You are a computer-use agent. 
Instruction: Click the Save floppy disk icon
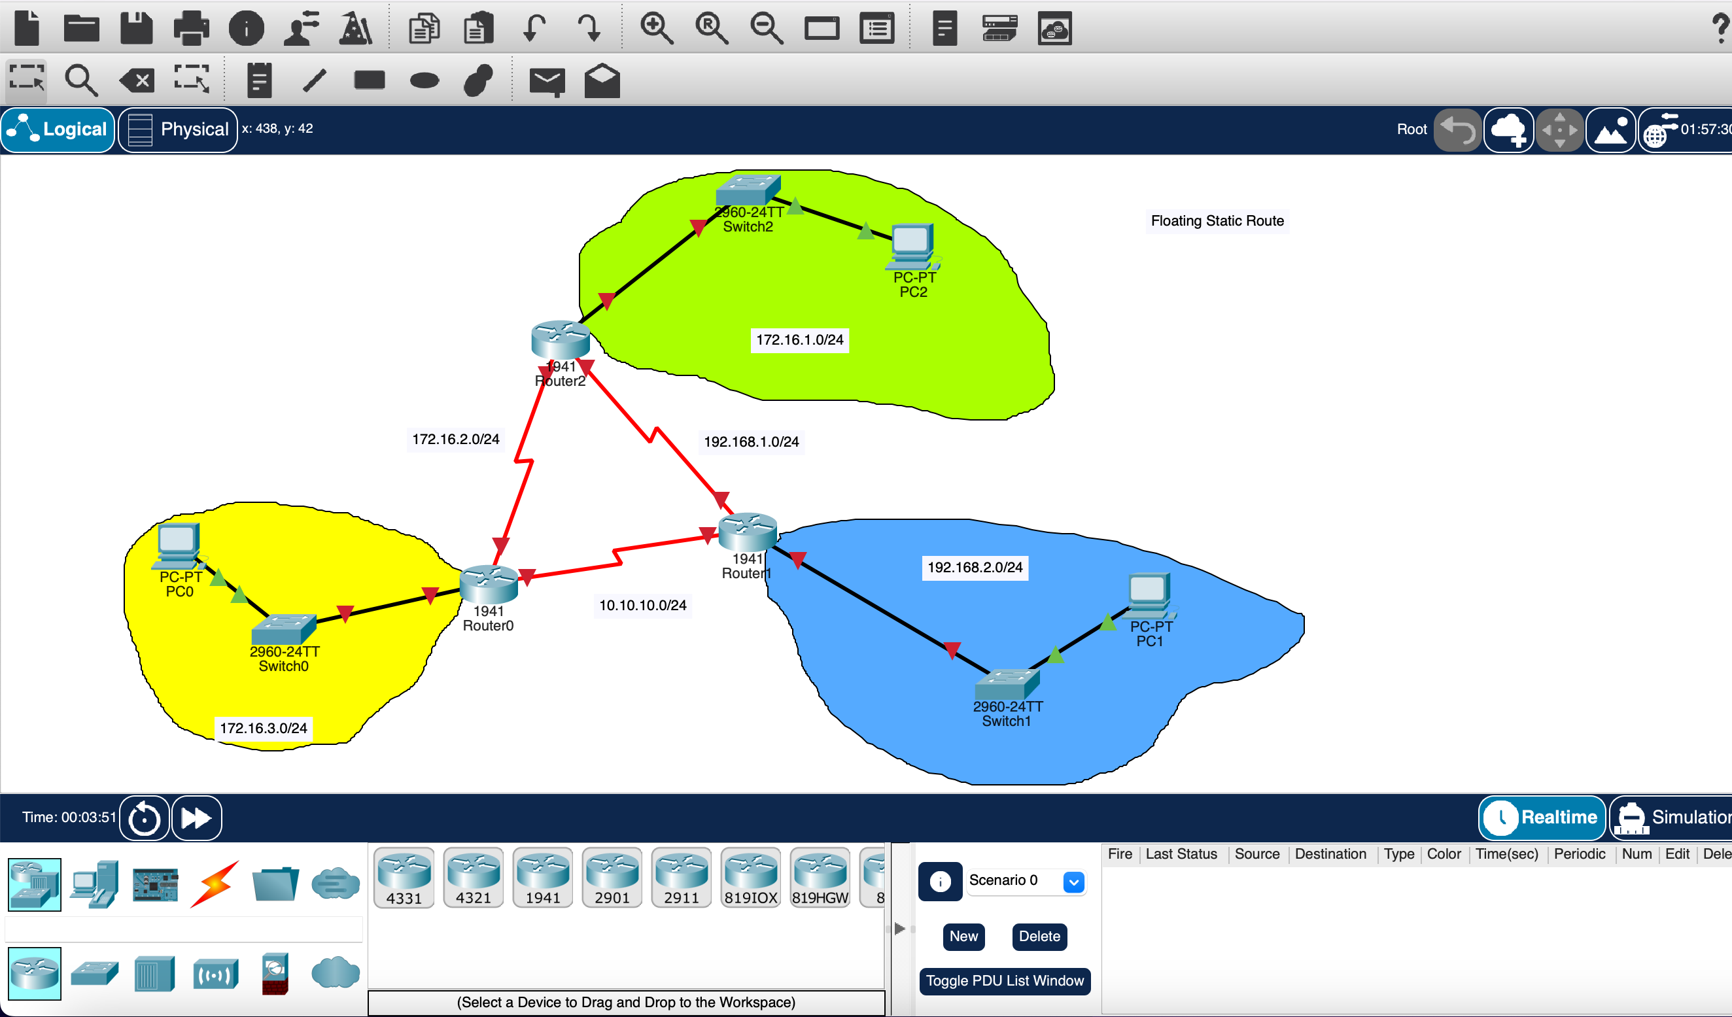coord(136,29)
